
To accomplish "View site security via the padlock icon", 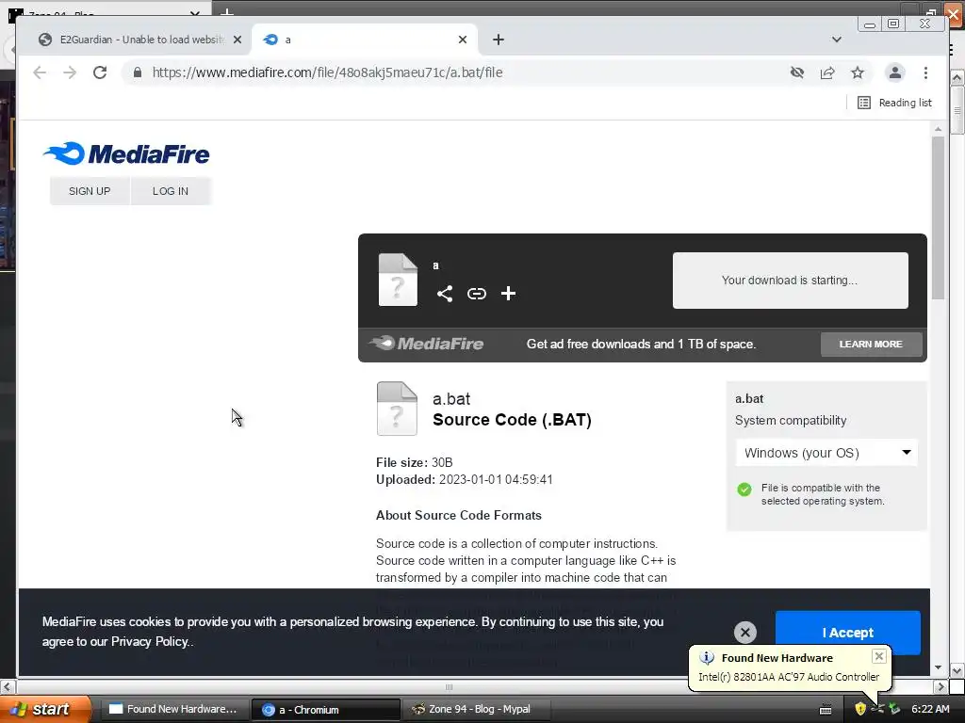I will tap(138, 72).
